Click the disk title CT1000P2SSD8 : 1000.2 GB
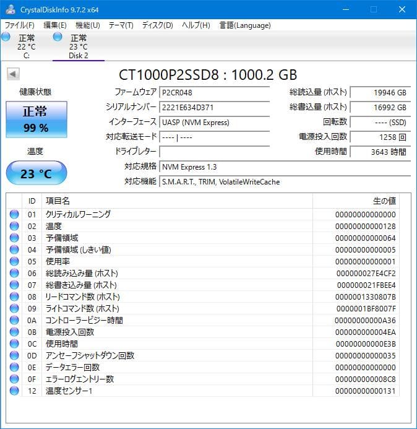 [208, 74]
